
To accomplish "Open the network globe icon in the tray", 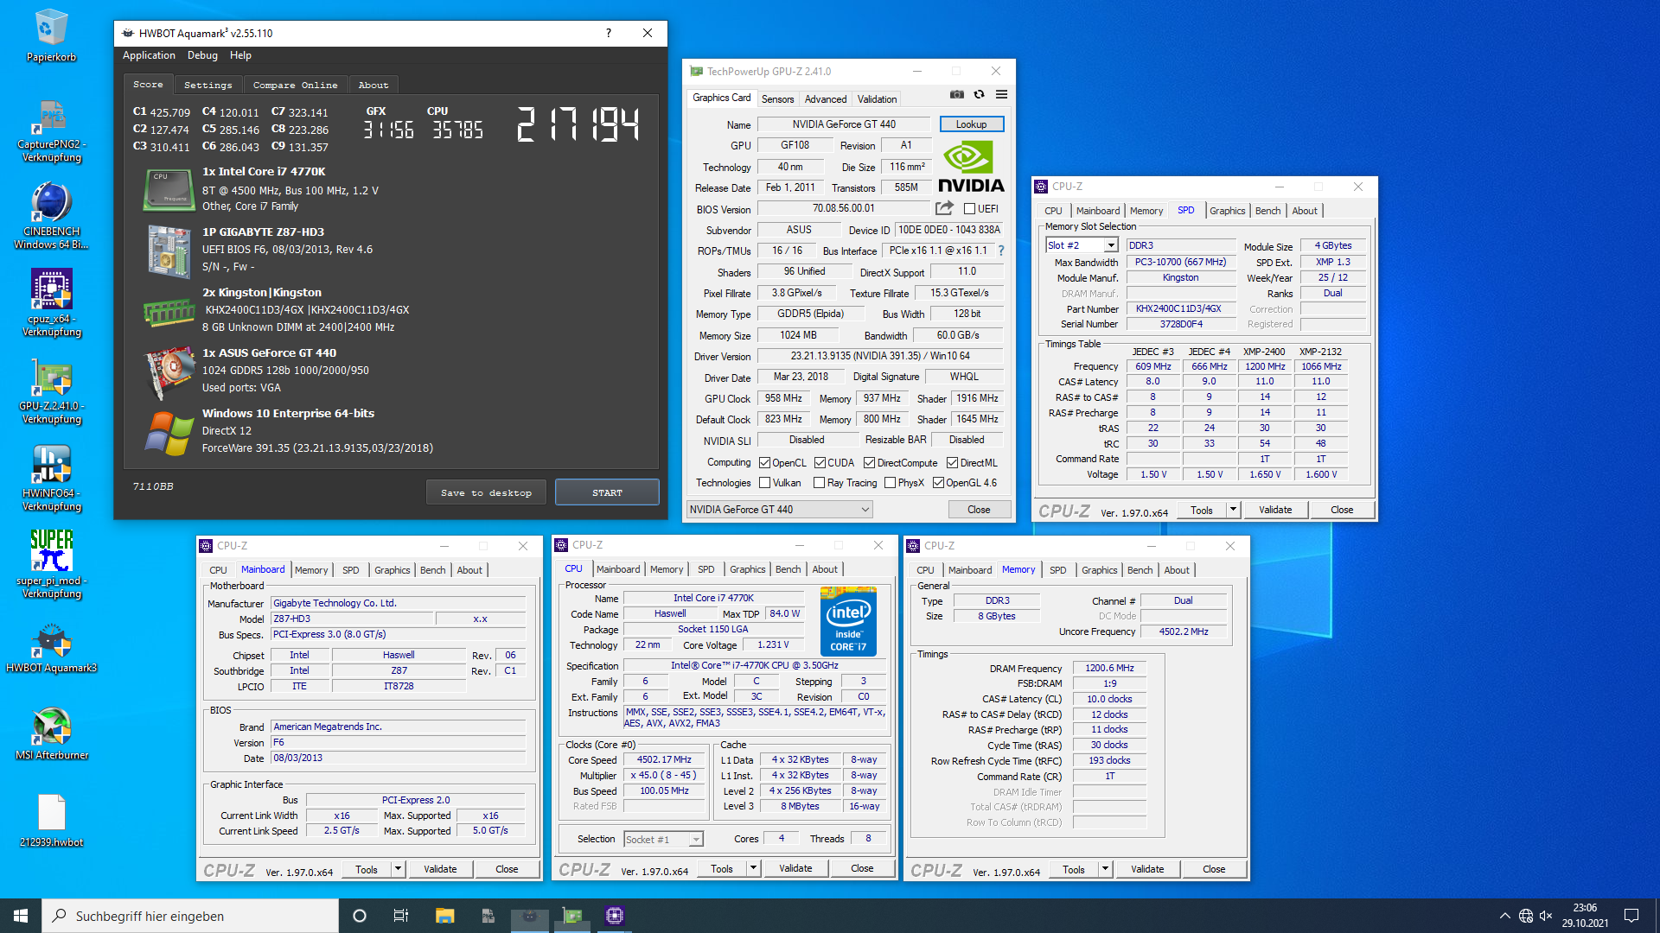I will 1526,916.
